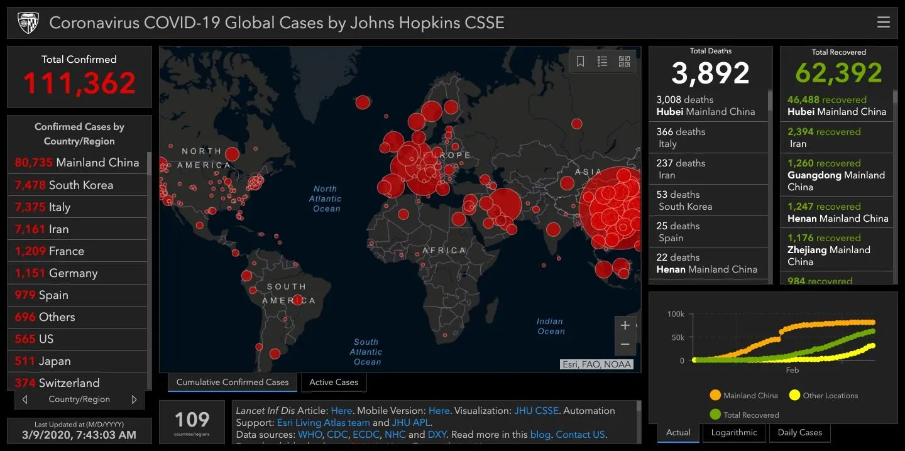Zoom in on the map
This screenshot has width=905, height=451.
coord(625,325)
